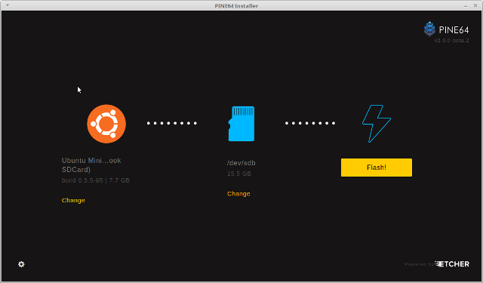Click the Powered by text
This screenshot has width=483, height=283.
coord(420,264)
